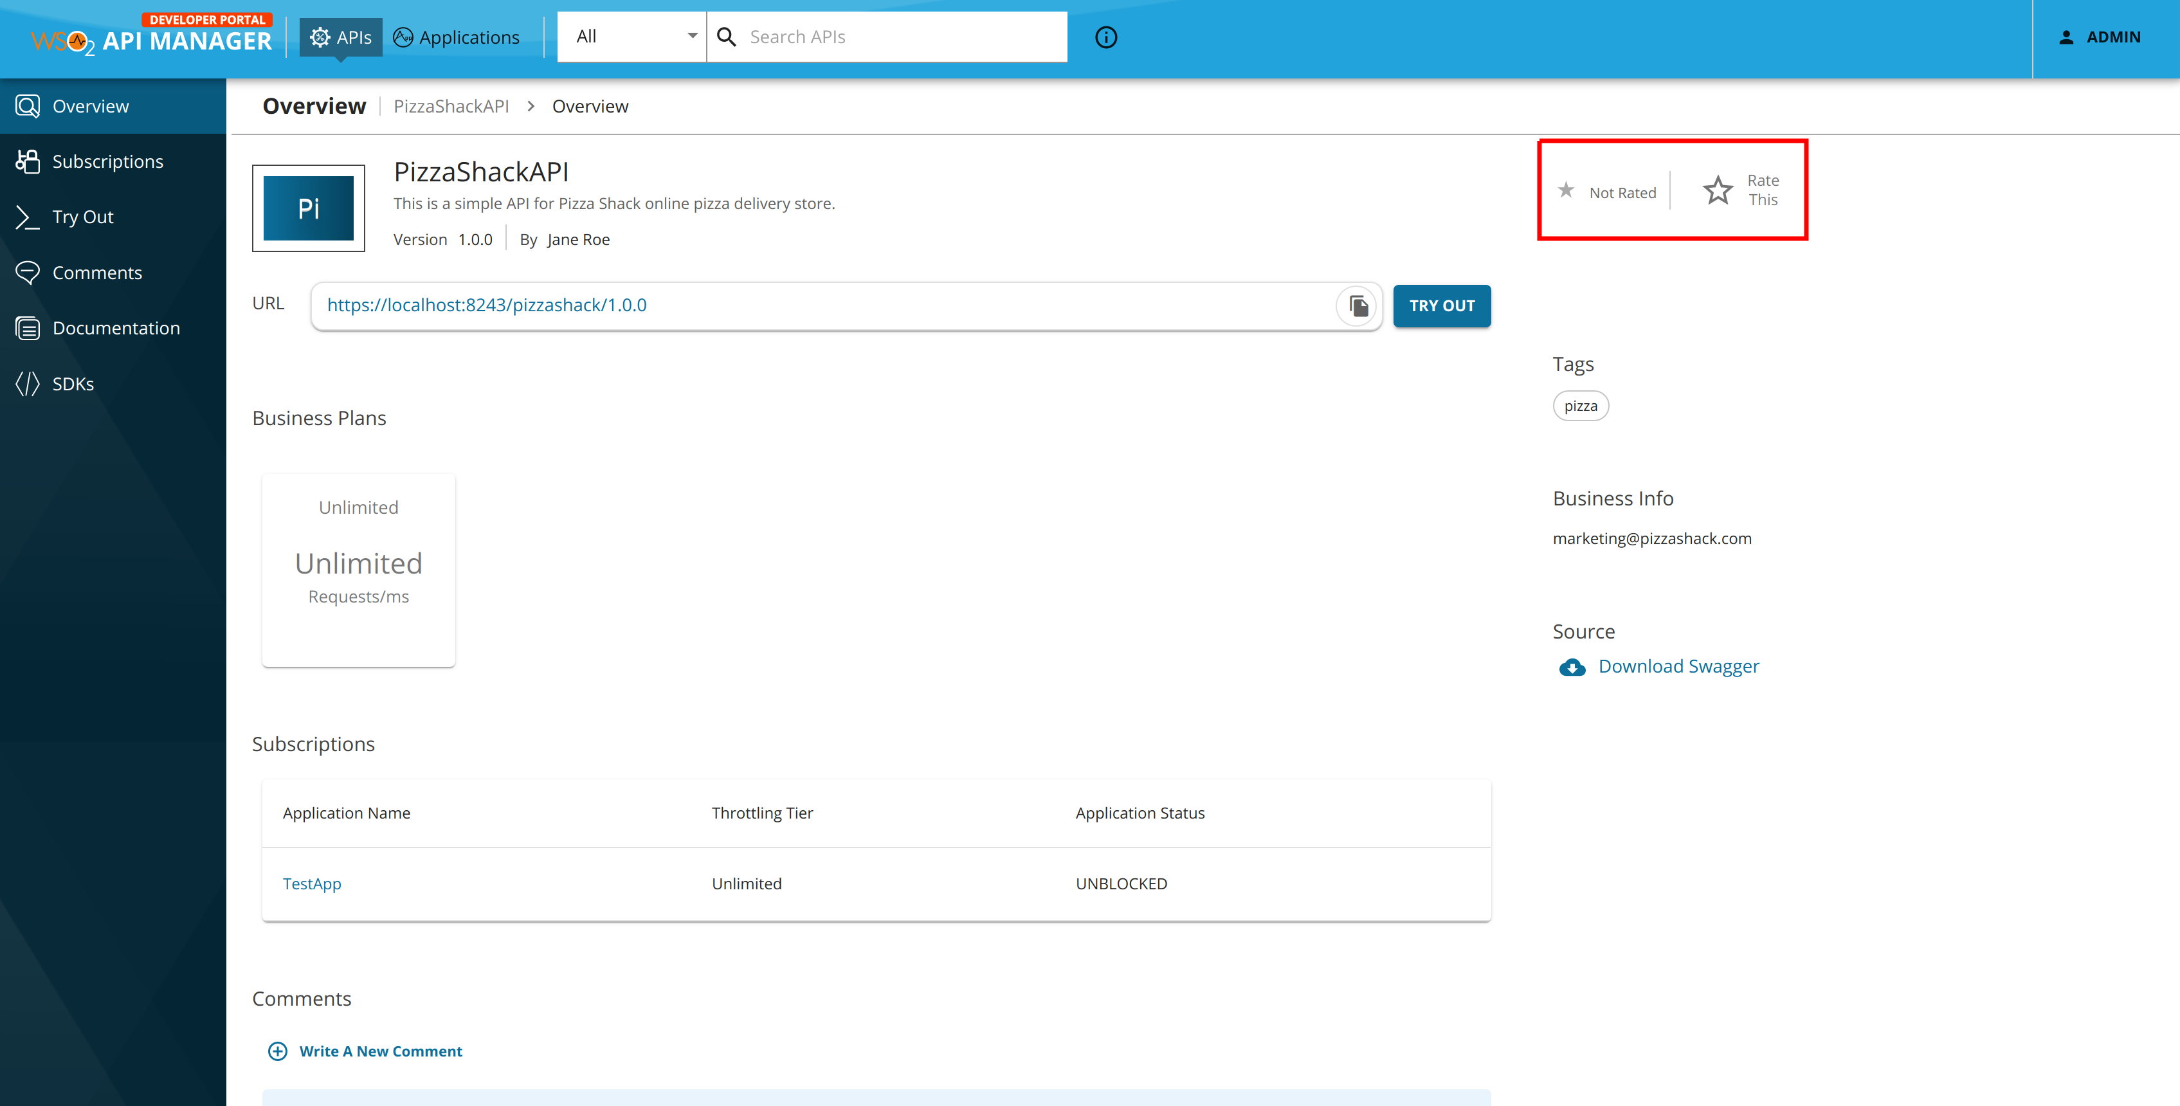This screenshot has width=2180, height=1106.
Task: Click the search magnifier icon
Action: tap(726, 37)
